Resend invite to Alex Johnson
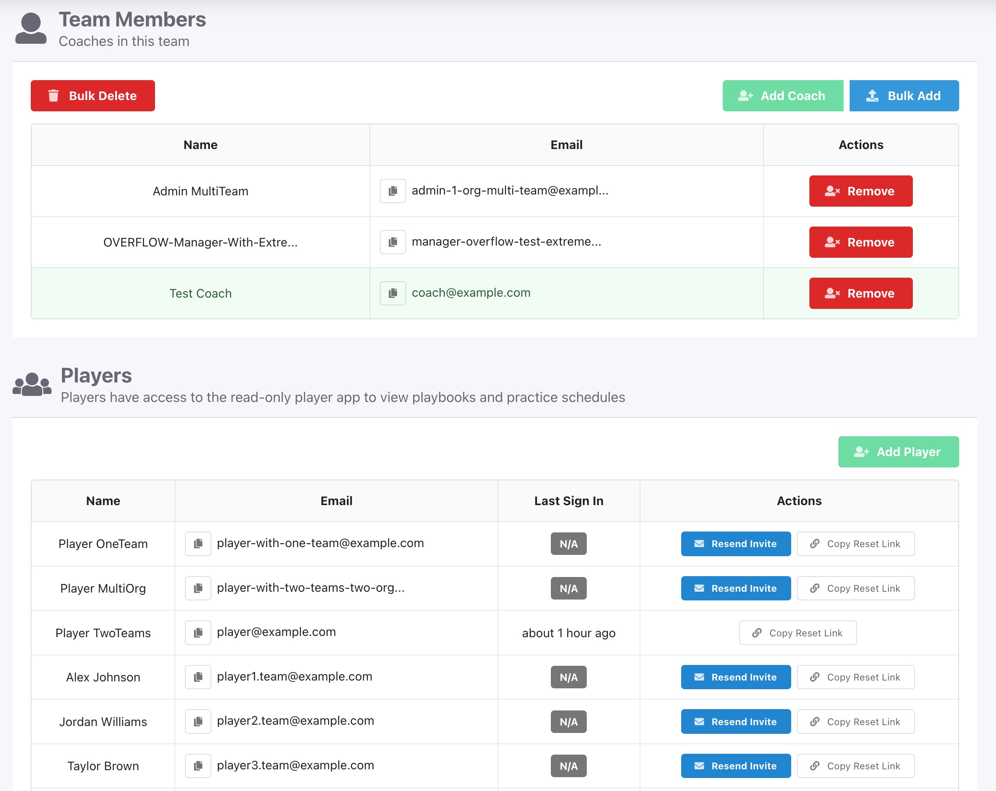 (x=735, y=677)
